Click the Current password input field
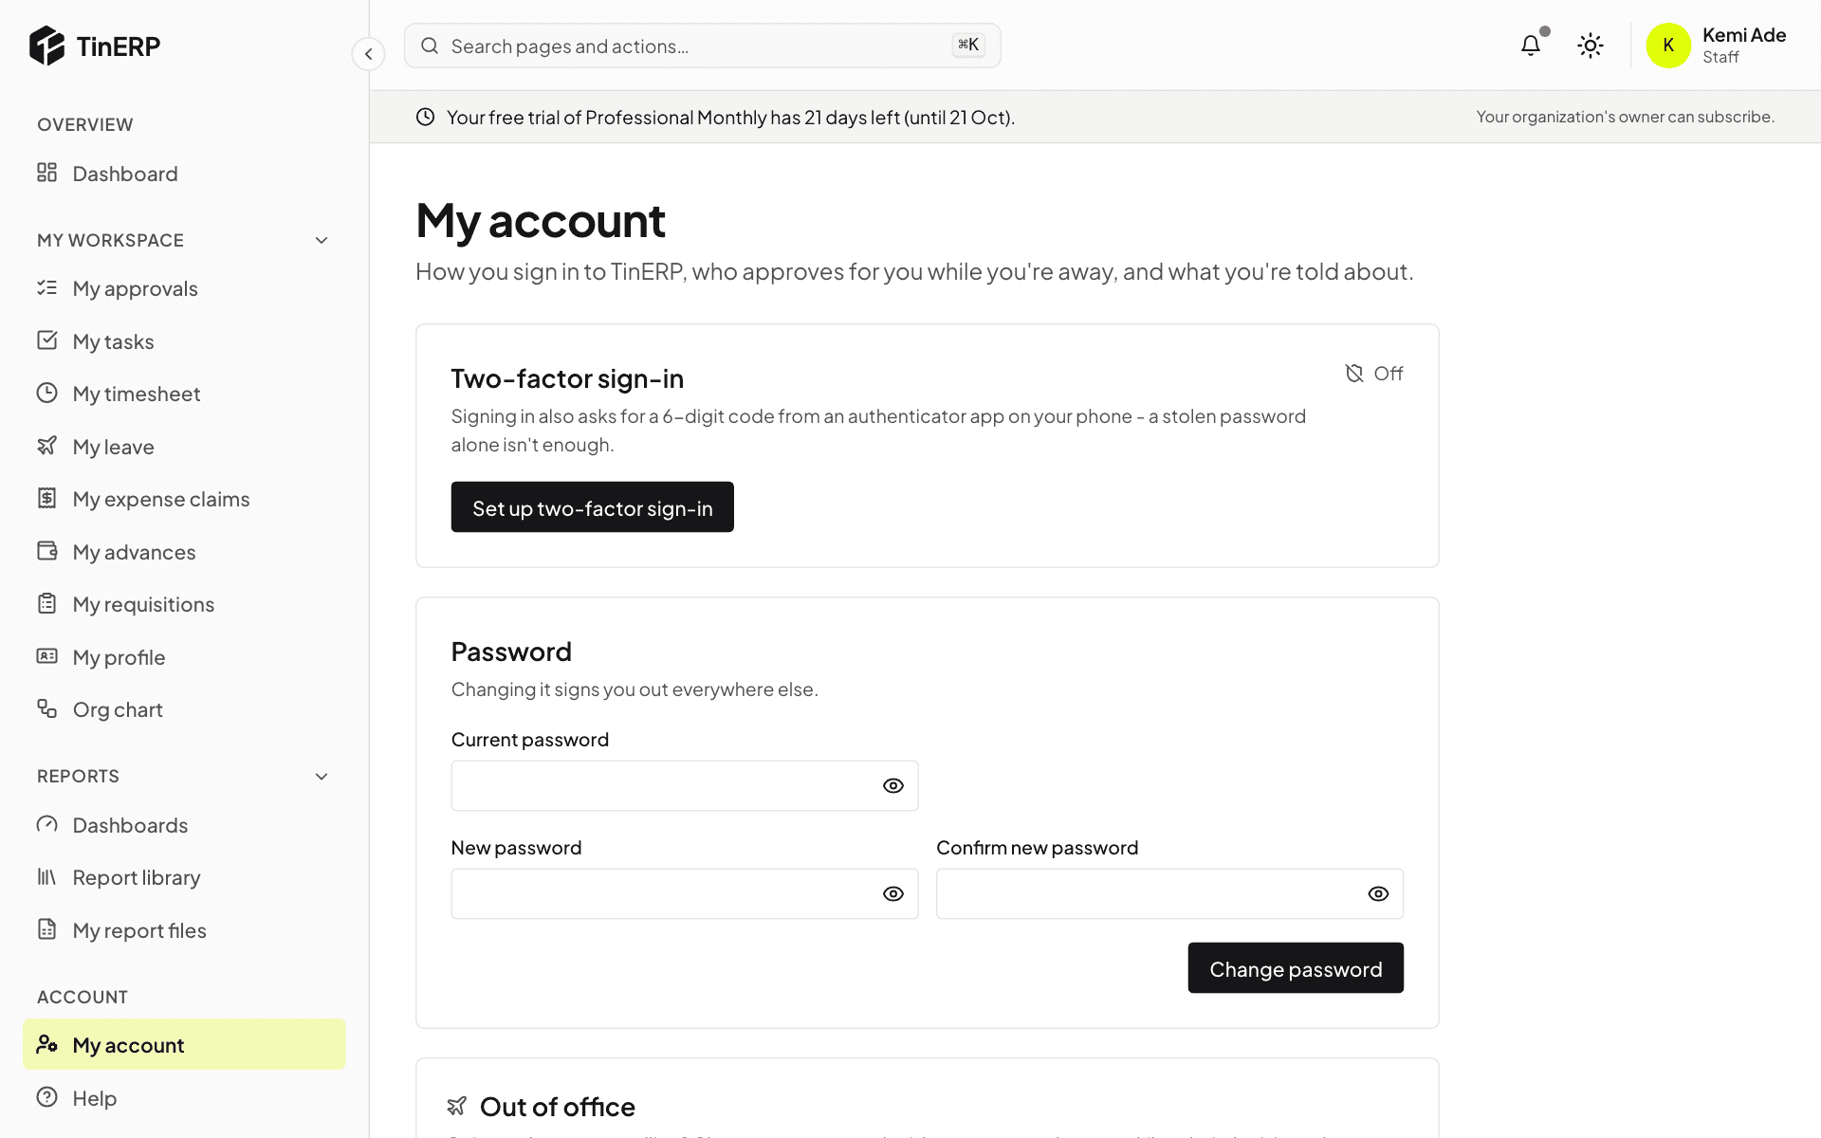 (x=684, y=785)
